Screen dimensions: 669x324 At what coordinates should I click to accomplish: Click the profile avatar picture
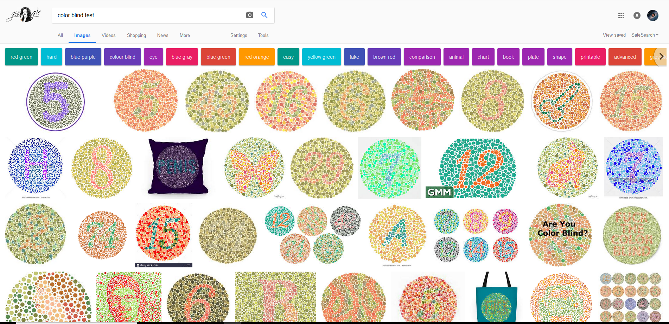[x=653, y=15]
